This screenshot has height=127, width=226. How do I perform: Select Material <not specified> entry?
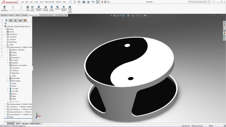pyautogui.click(x=20, y=65)
